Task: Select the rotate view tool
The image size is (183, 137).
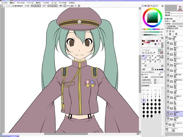Action: coord(149,53)
